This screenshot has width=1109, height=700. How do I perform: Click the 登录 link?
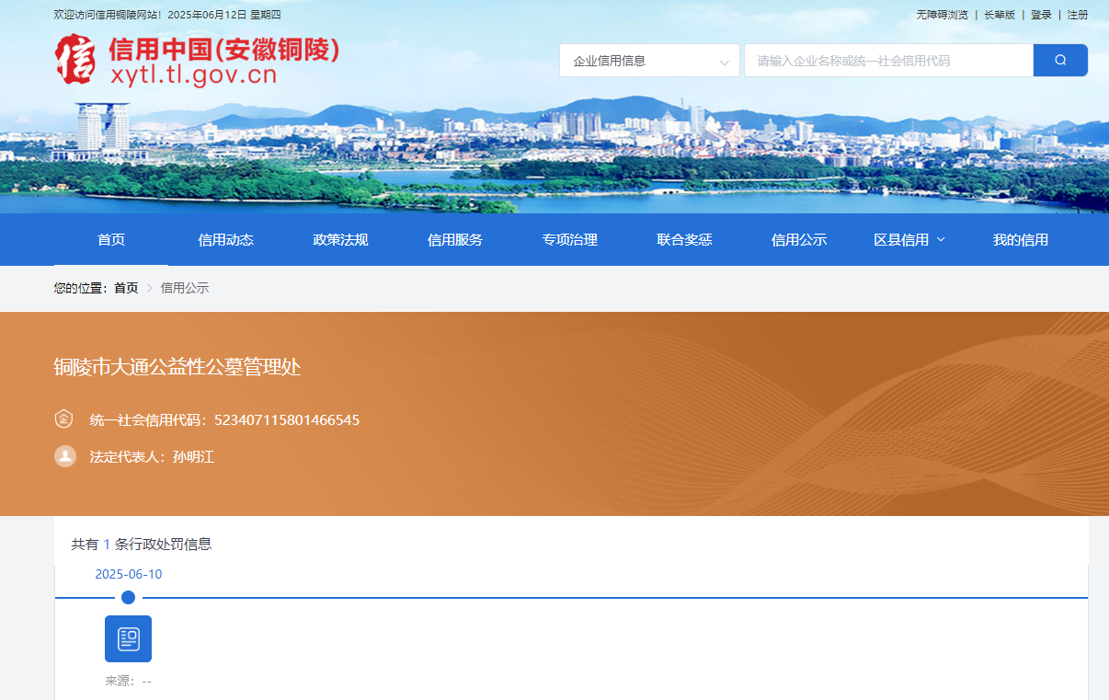pos(1041,15)
